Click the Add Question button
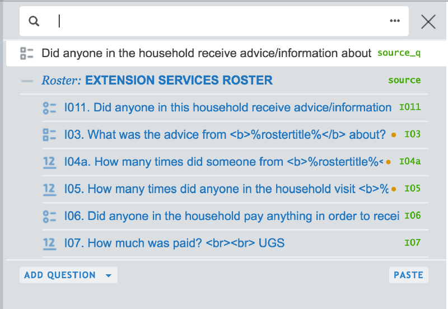The width and height of the screenshot is (448, 309). coord(60,275)
